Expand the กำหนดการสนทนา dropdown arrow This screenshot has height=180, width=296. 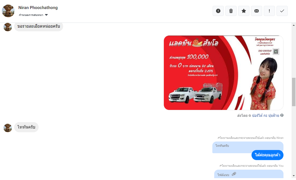(x=46, y=15)
